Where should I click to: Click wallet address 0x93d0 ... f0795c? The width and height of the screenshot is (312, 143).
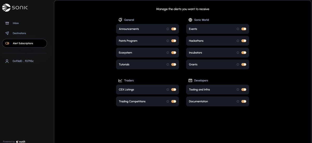tap(23, 61)
